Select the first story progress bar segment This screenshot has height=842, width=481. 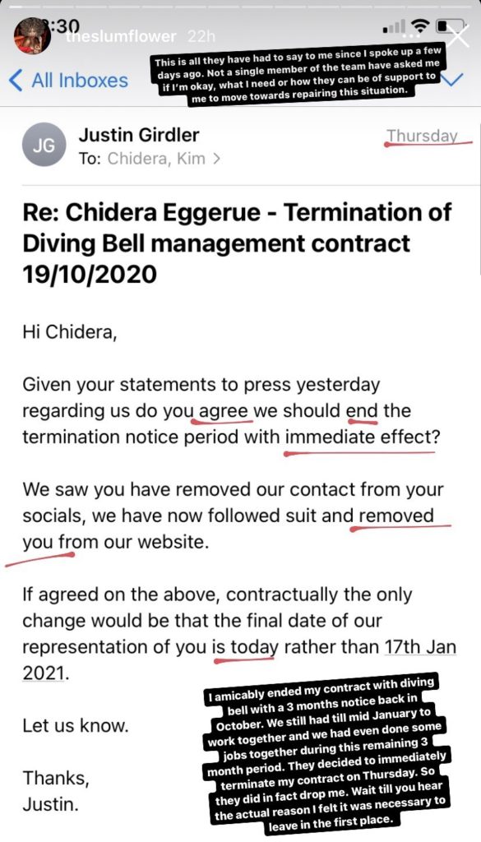pos(21,7)
